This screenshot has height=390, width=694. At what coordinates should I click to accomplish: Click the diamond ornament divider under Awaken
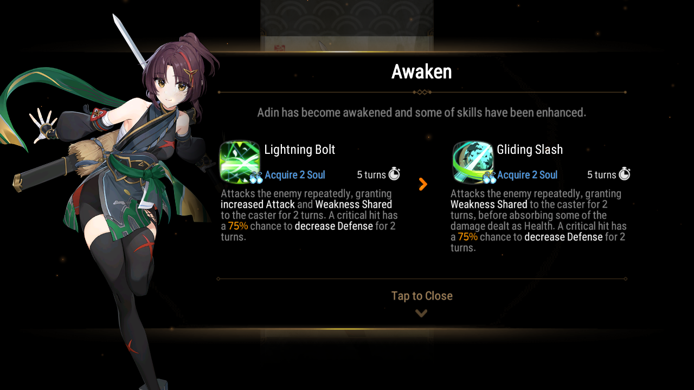click(x=422, y=92)
